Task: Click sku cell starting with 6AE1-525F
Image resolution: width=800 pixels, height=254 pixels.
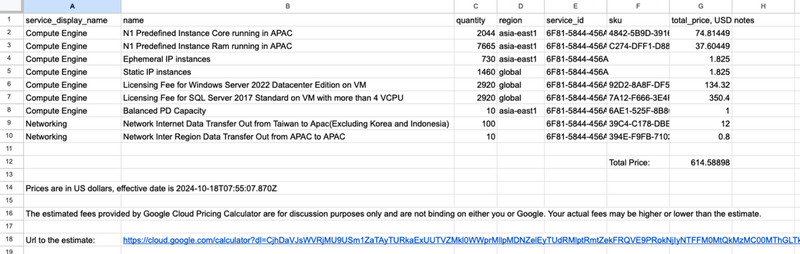Action: click(638, 111)
